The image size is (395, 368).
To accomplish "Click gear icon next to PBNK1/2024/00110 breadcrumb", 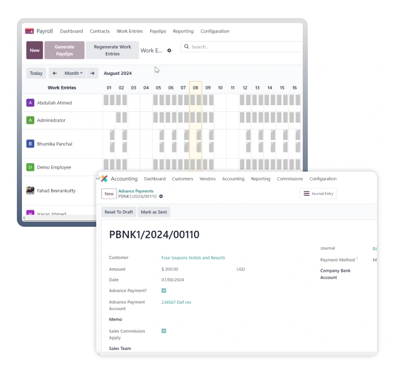I will (x=161, y=196).
